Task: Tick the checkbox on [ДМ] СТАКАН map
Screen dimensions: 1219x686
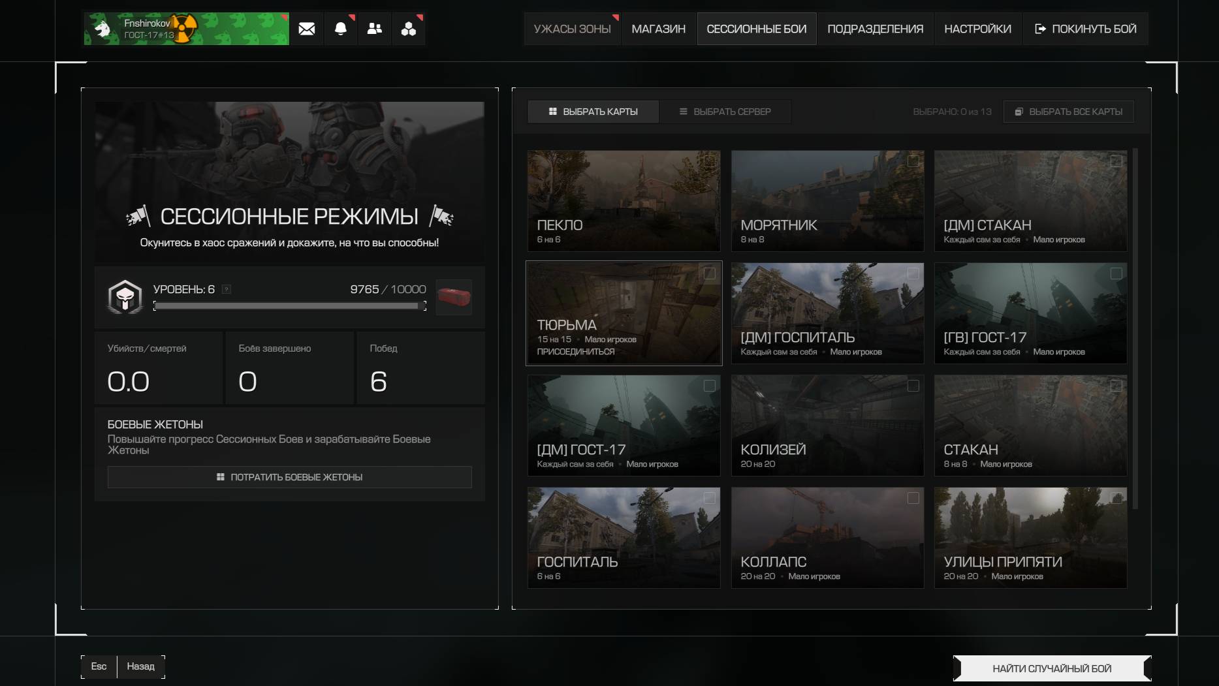Action: (1116, 161)
